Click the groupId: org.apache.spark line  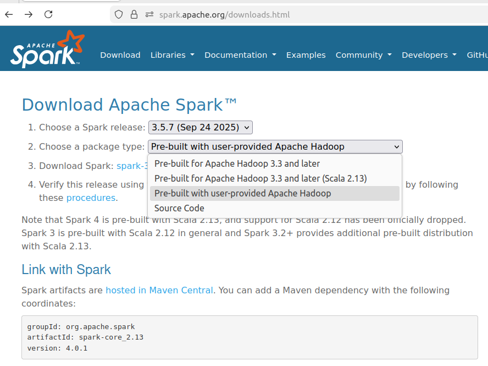tap(81, 327)
